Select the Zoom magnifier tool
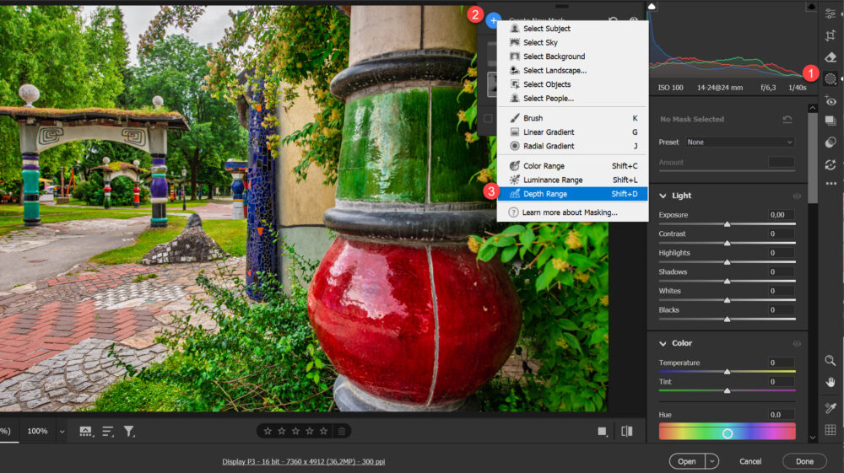 (x=830, y=360)
